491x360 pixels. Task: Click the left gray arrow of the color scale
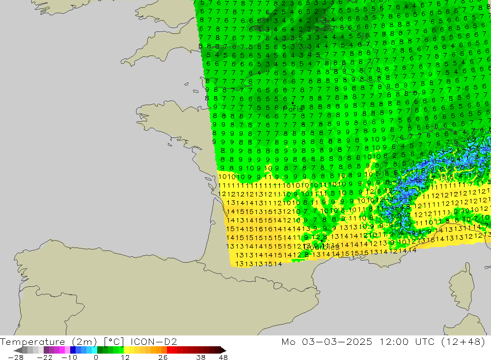tap(19, 350)
